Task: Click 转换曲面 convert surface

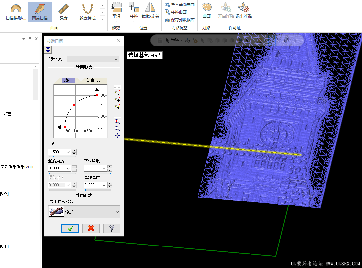Action: coord(176,12)
